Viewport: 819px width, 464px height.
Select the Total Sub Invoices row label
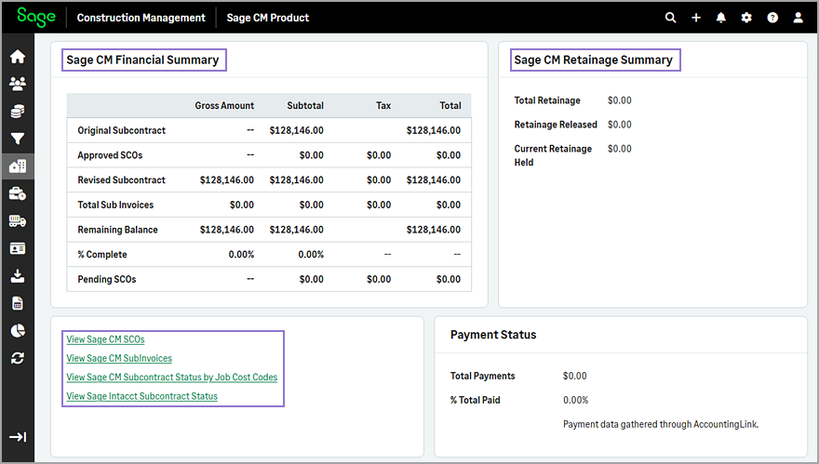pos(115,205)
